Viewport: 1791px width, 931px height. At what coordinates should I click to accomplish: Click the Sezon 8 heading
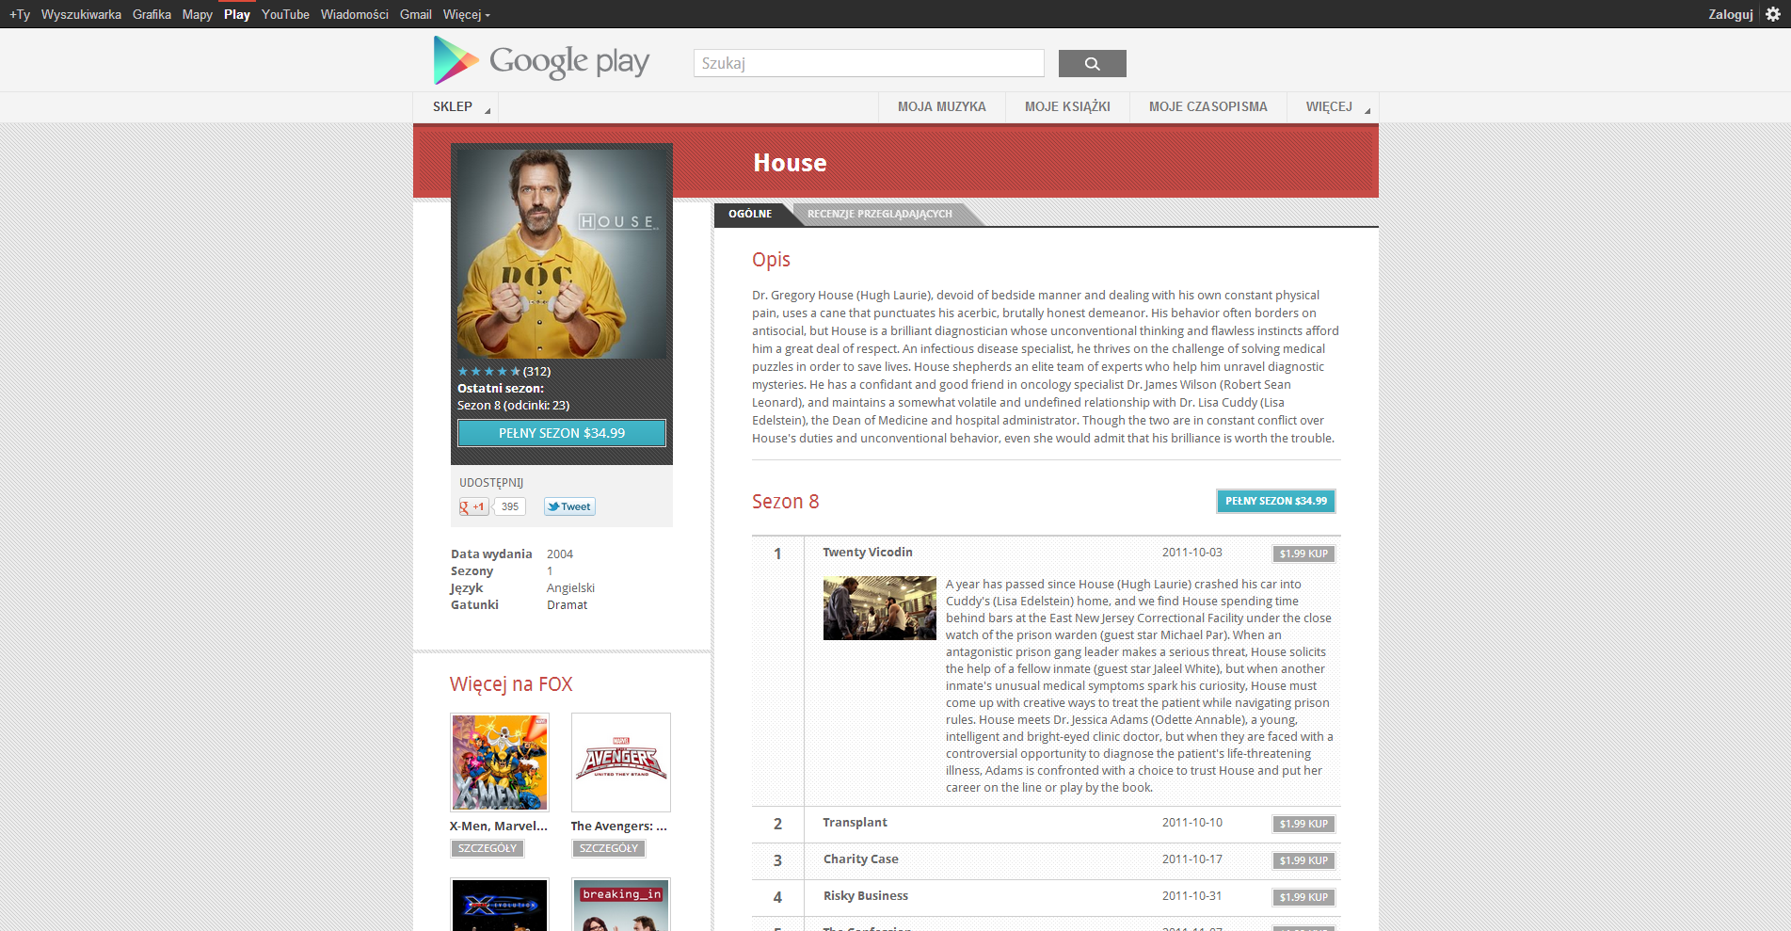pyautogui.click(x=786, y=502)
